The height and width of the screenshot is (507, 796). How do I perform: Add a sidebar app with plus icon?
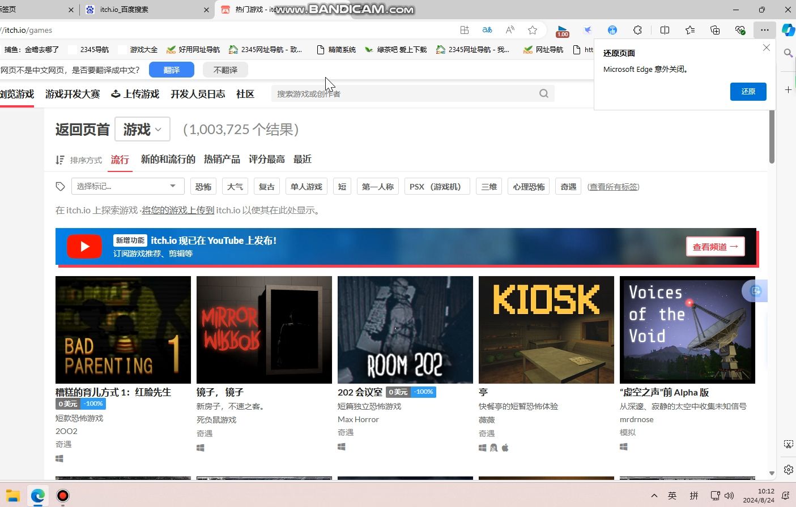[788, 89]
